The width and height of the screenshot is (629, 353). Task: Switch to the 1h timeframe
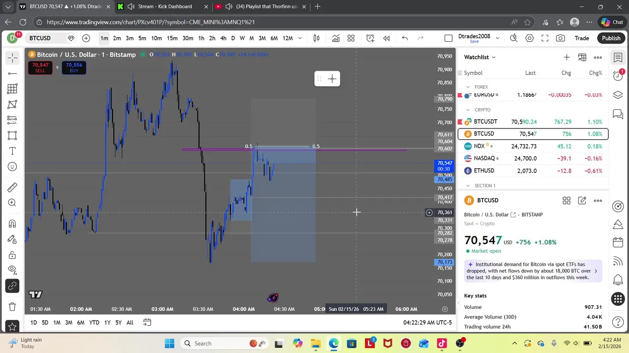(201, 38)
